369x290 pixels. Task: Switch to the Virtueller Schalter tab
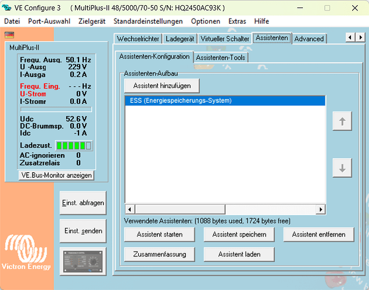pyautogui.click(x=225, y=38)
